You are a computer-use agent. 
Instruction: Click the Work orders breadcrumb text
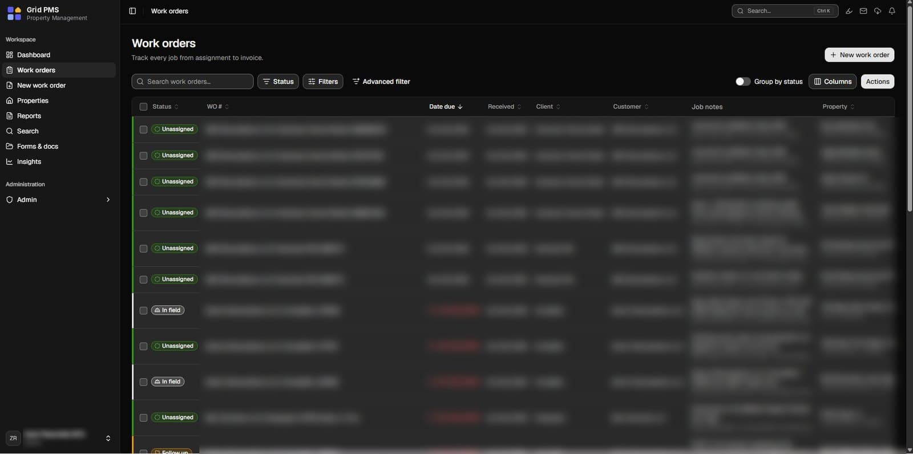point(169,11)
